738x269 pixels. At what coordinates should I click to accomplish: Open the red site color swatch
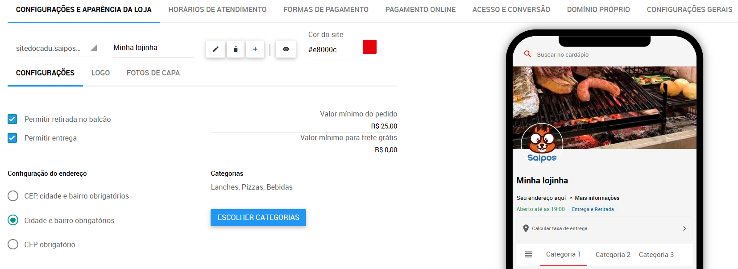coord(369,47)
